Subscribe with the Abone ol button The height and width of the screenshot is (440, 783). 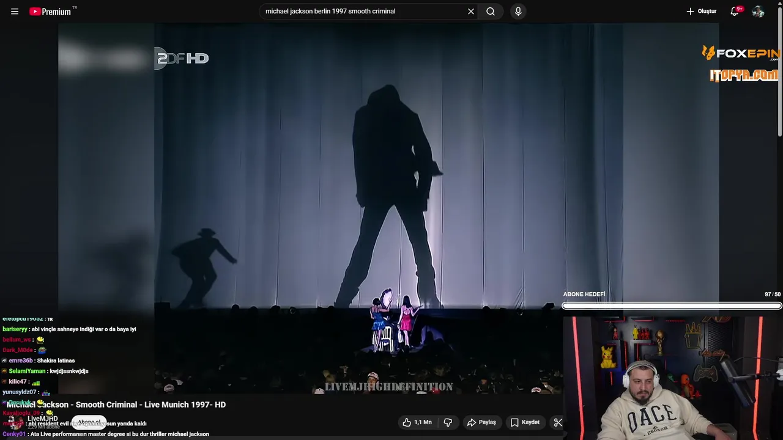(89, 423)
